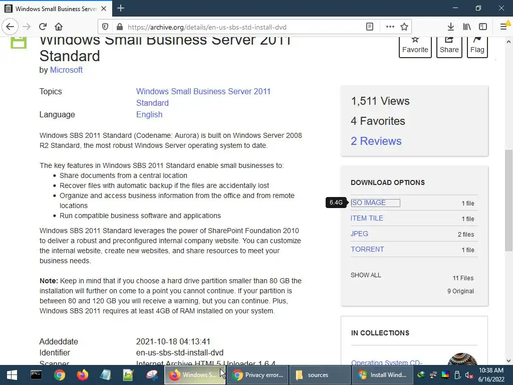This screenshot has width=513, height=385.
Task: Open tracking protection shield info
Action: click(x=105, y=27)
